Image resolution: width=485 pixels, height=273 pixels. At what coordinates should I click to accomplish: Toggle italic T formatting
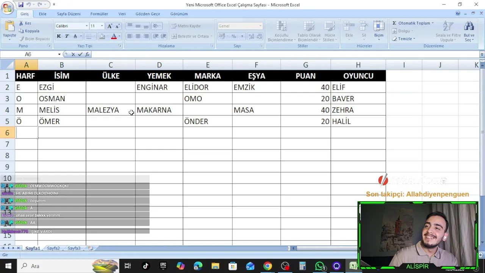(67, 36)
